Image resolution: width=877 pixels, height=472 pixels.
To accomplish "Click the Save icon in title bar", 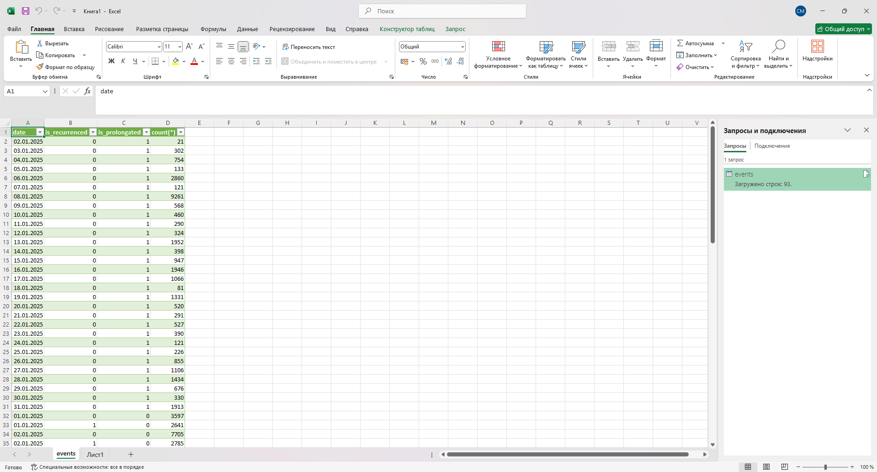I will [x=26, y=11].
